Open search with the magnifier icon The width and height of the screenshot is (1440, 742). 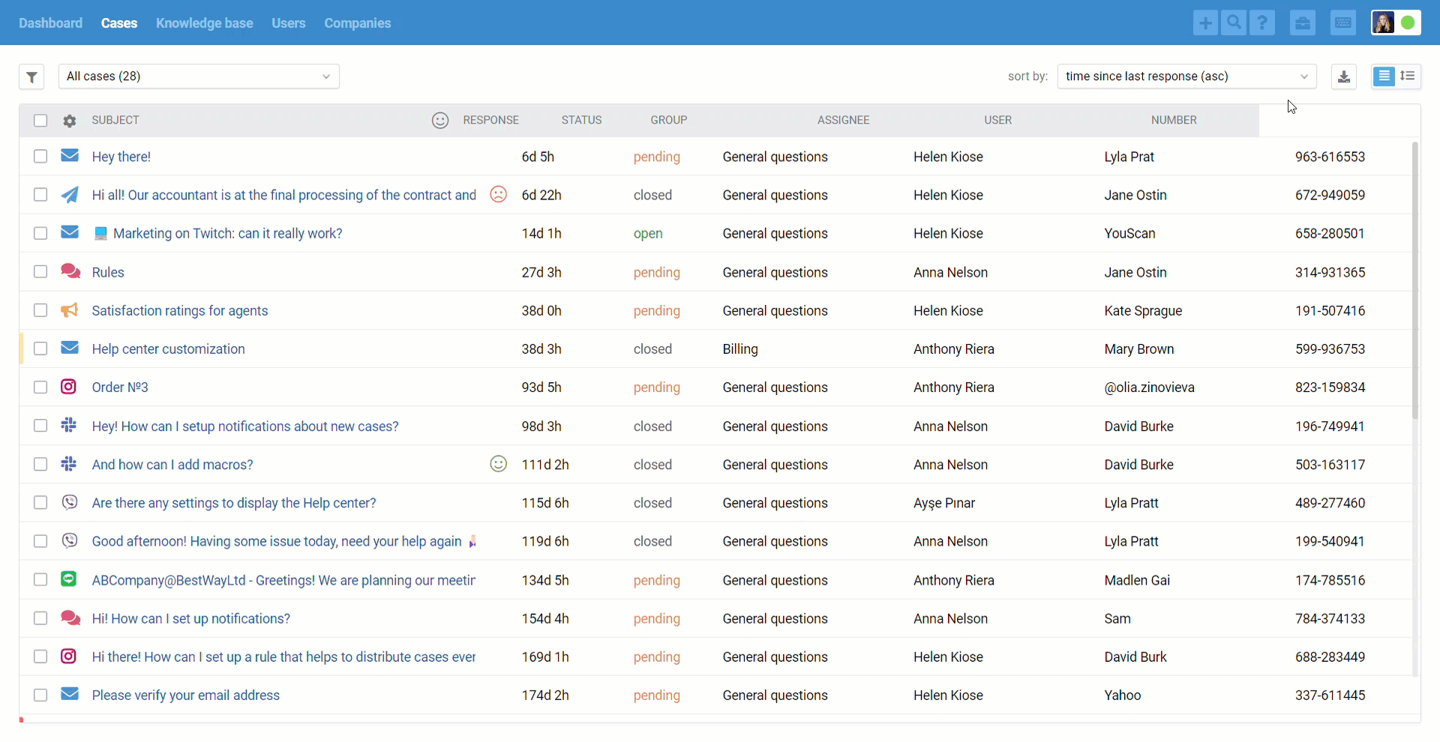click(1233, 23)
